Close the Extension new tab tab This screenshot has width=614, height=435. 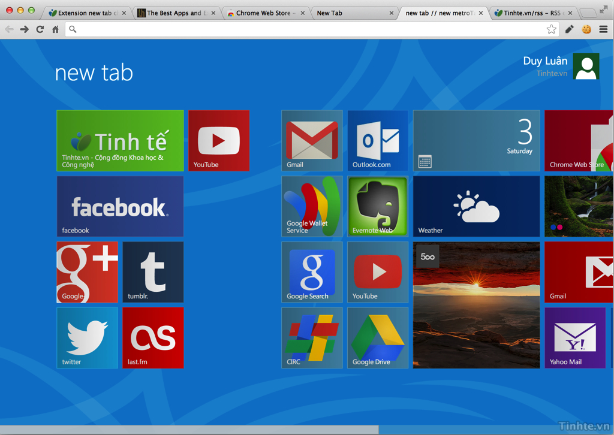[124, 13]
